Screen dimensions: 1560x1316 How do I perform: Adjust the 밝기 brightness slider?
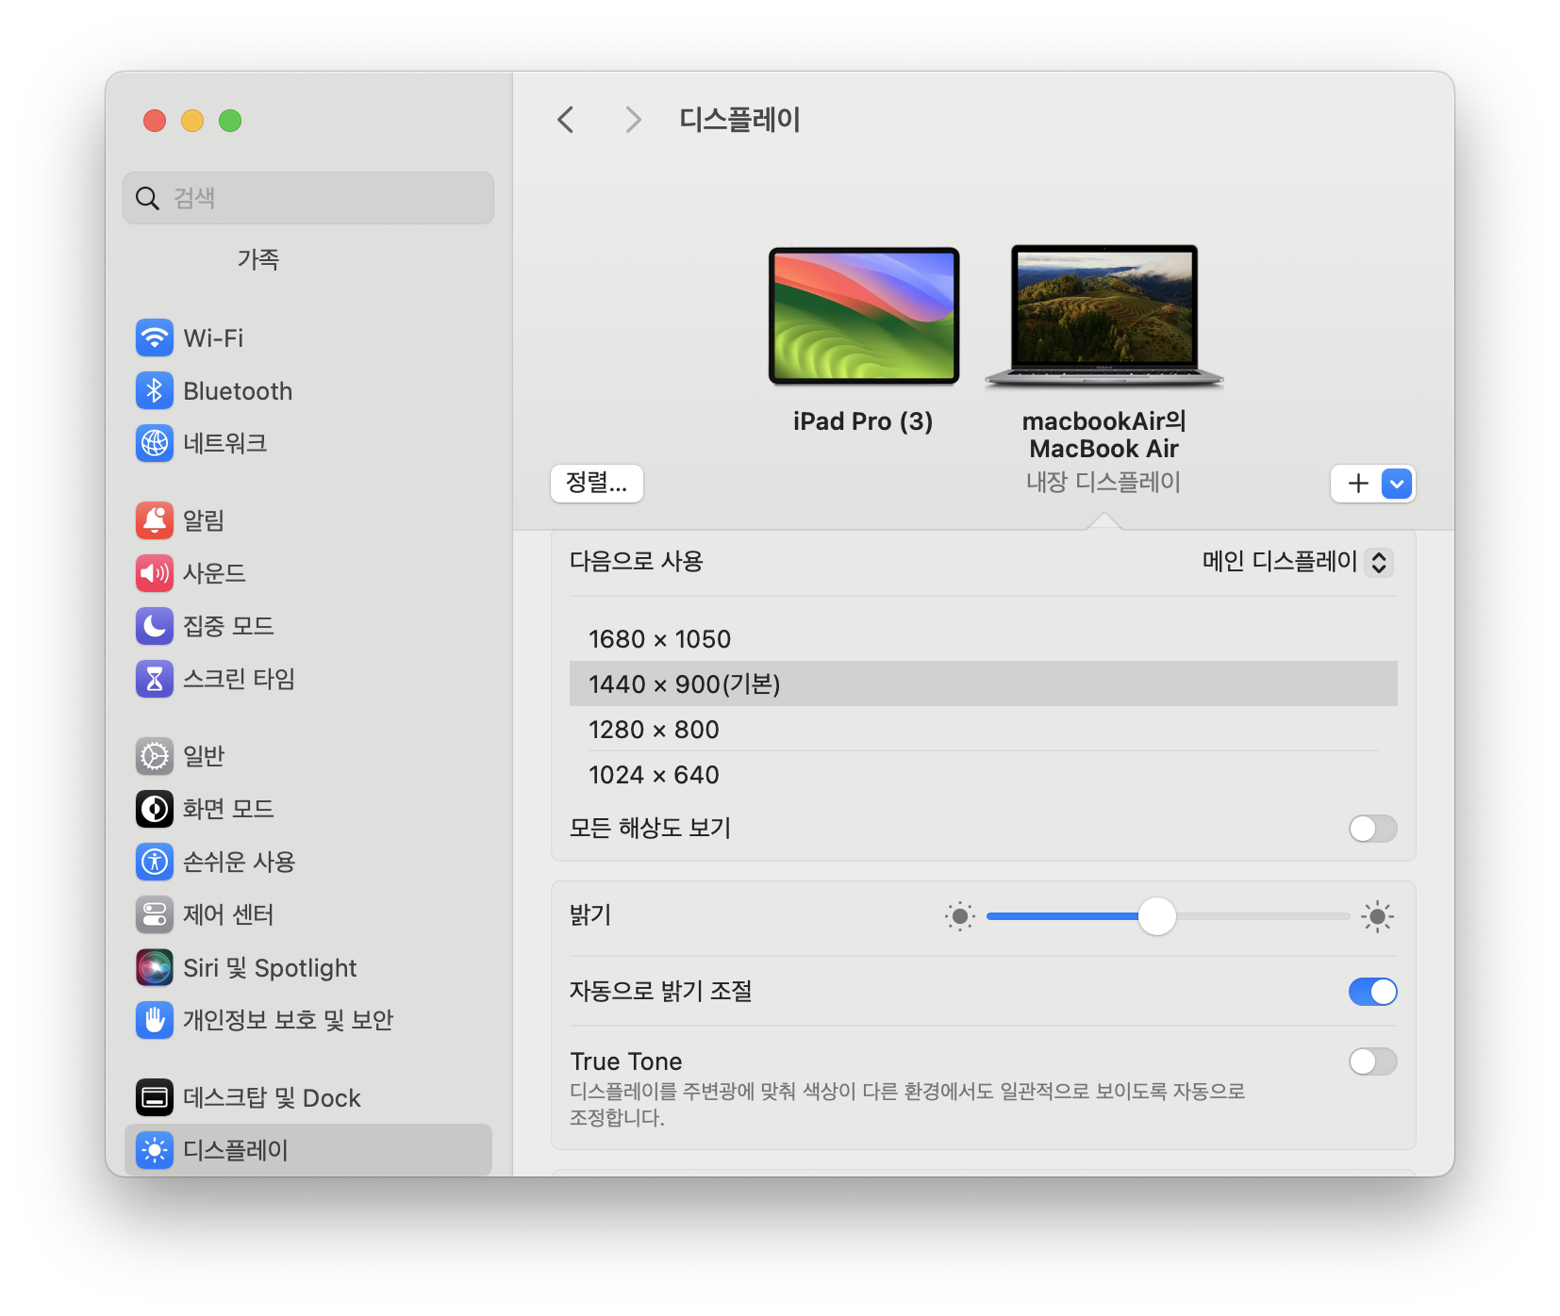(x=1168, y=916)
